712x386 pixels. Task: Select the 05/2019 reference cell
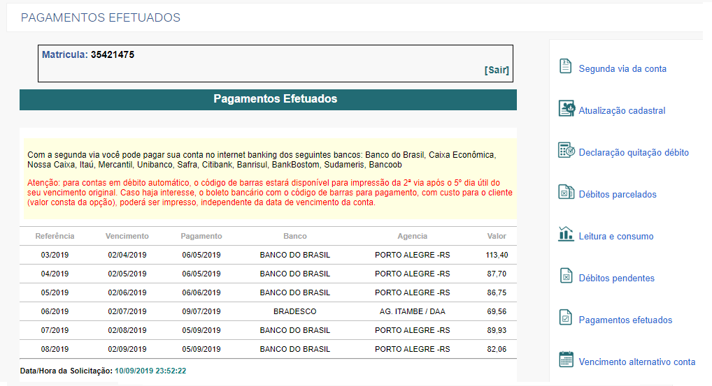[x=55, y=292]
